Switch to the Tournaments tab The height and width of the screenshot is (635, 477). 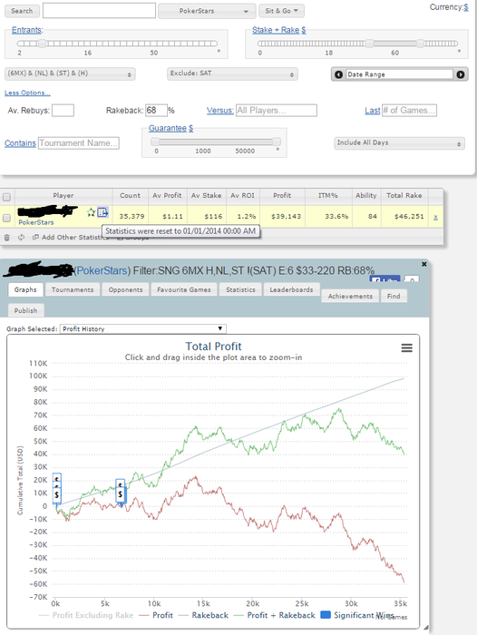tap(73, 290)
